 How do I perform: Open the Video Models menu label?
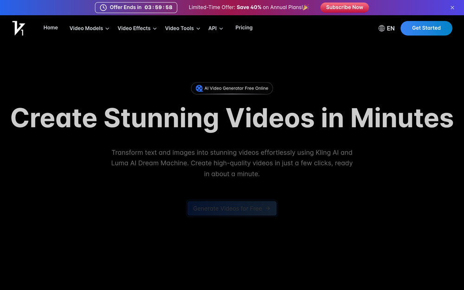(86, 28)
